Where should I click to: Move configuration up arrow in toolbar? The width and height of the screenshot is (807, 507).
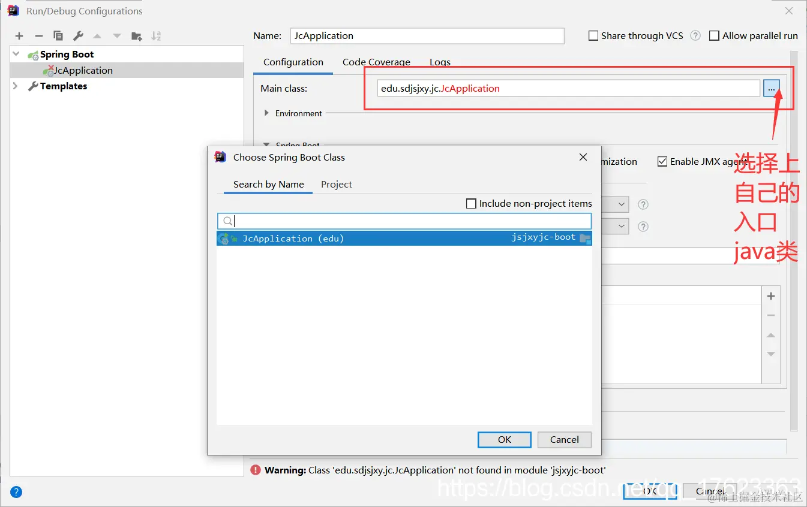pyautogui.click(x=97, y=36)
